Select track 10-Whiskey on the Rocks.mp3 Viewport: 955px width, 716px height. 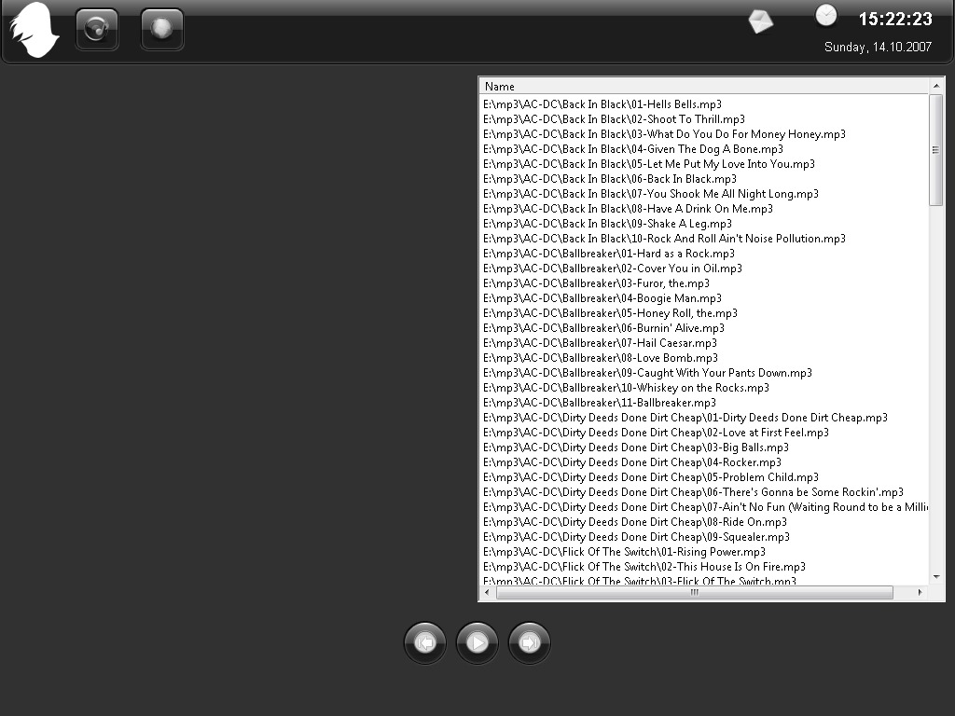coord(626,388)
